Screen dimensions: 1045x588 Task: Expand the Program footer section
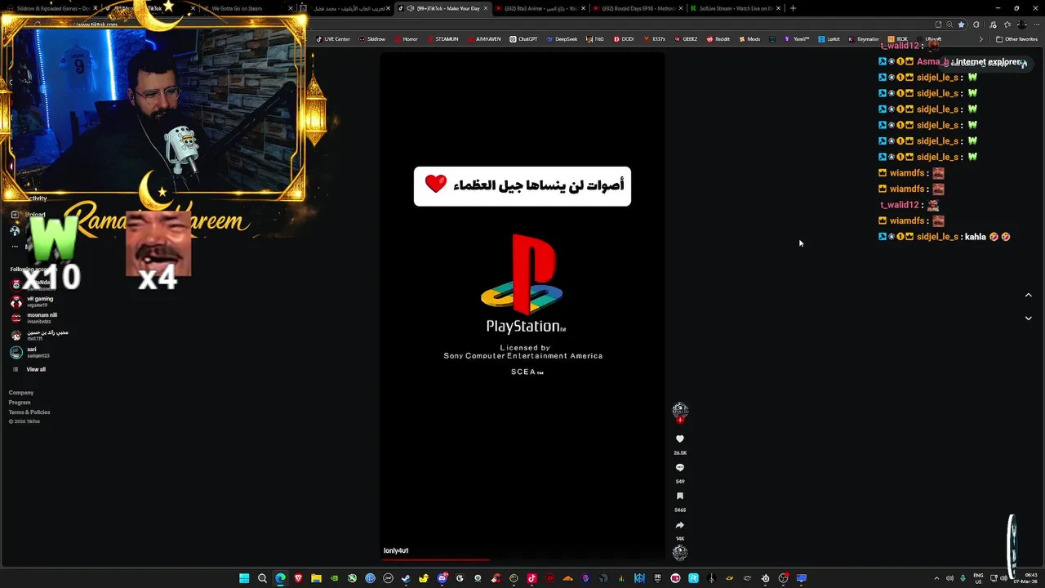click(20, 403)
